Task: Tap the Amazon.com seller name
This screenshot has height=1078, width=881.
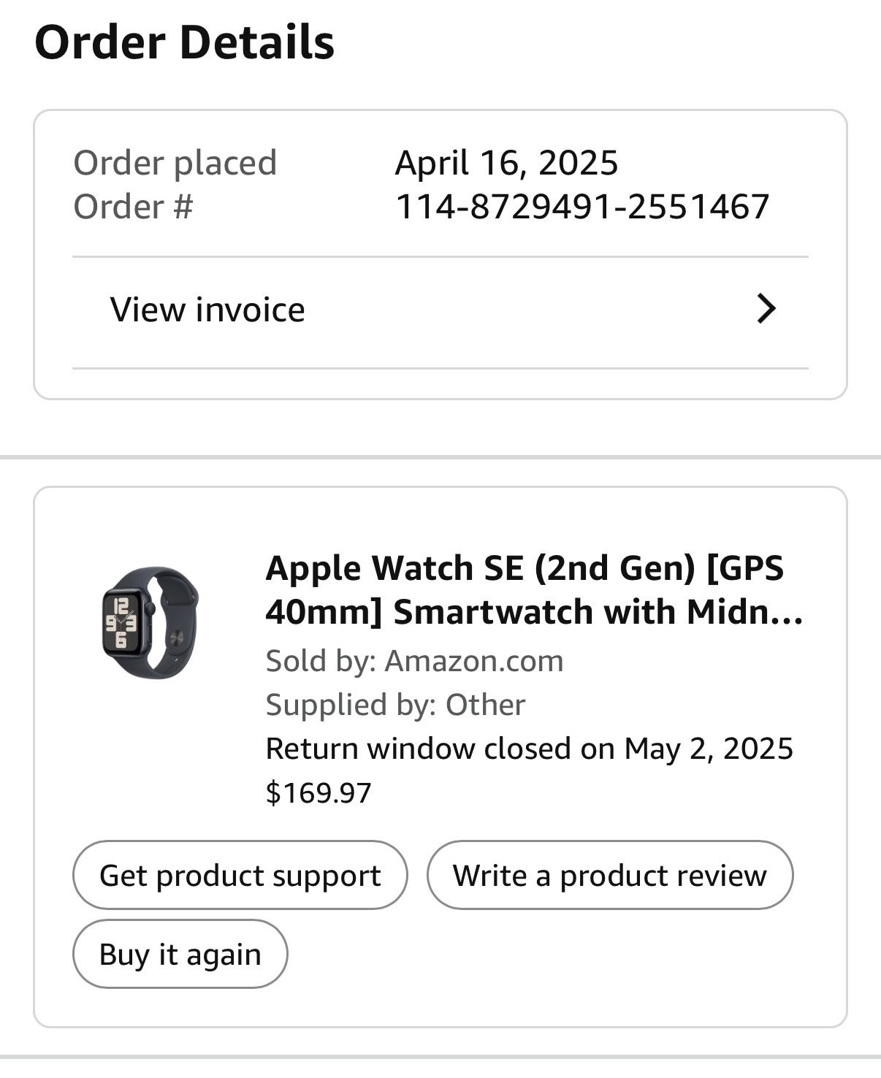Action: coord(474,661)
